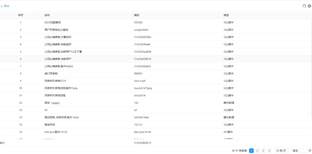Click the 接口带参数 row name
Viewport: 312px width, 154px height.
coord(51,74)
